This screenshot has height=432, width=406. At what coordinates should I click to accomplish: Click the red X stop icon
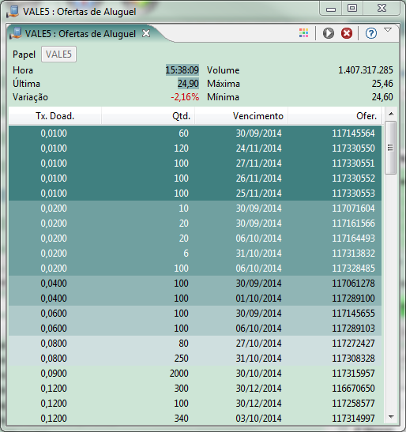coord(347,33)
